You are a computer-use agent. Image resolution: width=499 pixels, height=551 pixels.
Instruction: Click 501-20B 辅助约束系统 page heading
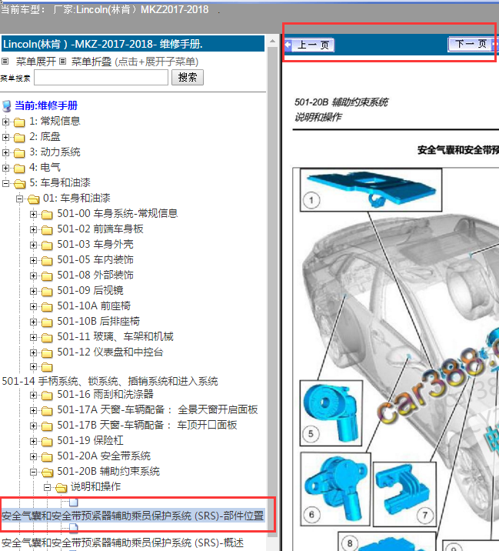point(341,102)
